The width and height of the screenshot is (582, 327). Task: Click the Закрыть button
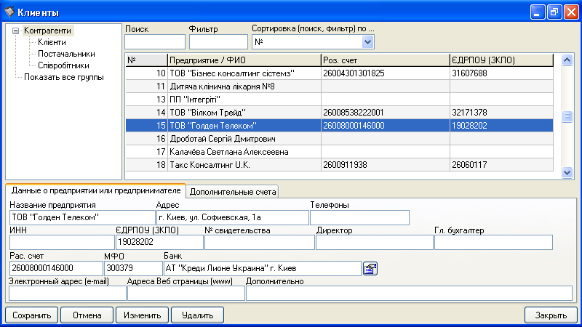[551, 315]
